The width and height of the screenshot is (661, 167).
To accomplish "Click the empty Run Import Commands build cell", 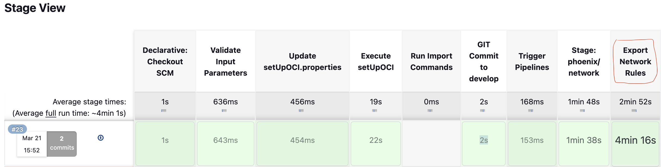I will point(431,143).
